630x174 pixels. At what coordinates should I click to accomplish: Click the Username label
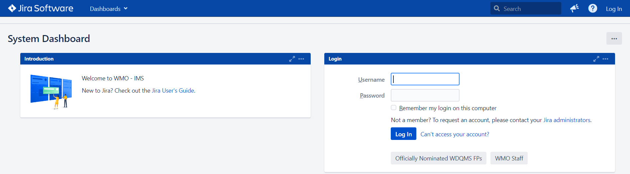coord(371,80)
